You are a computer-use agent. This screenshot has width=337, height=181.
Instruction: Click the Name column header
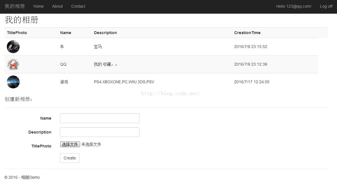[x=66, y=33]
